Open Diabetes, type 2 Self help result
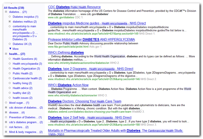 coord(89,117)
